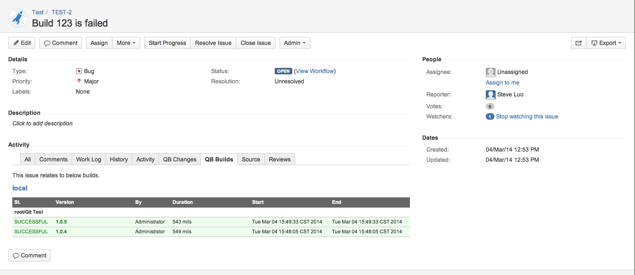
Task: Open the QB Changes tab
Action: pos(180,159)
